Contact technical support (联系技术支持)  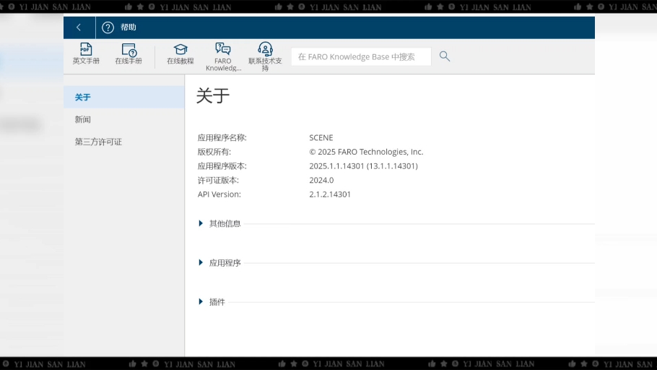[265, 56]
